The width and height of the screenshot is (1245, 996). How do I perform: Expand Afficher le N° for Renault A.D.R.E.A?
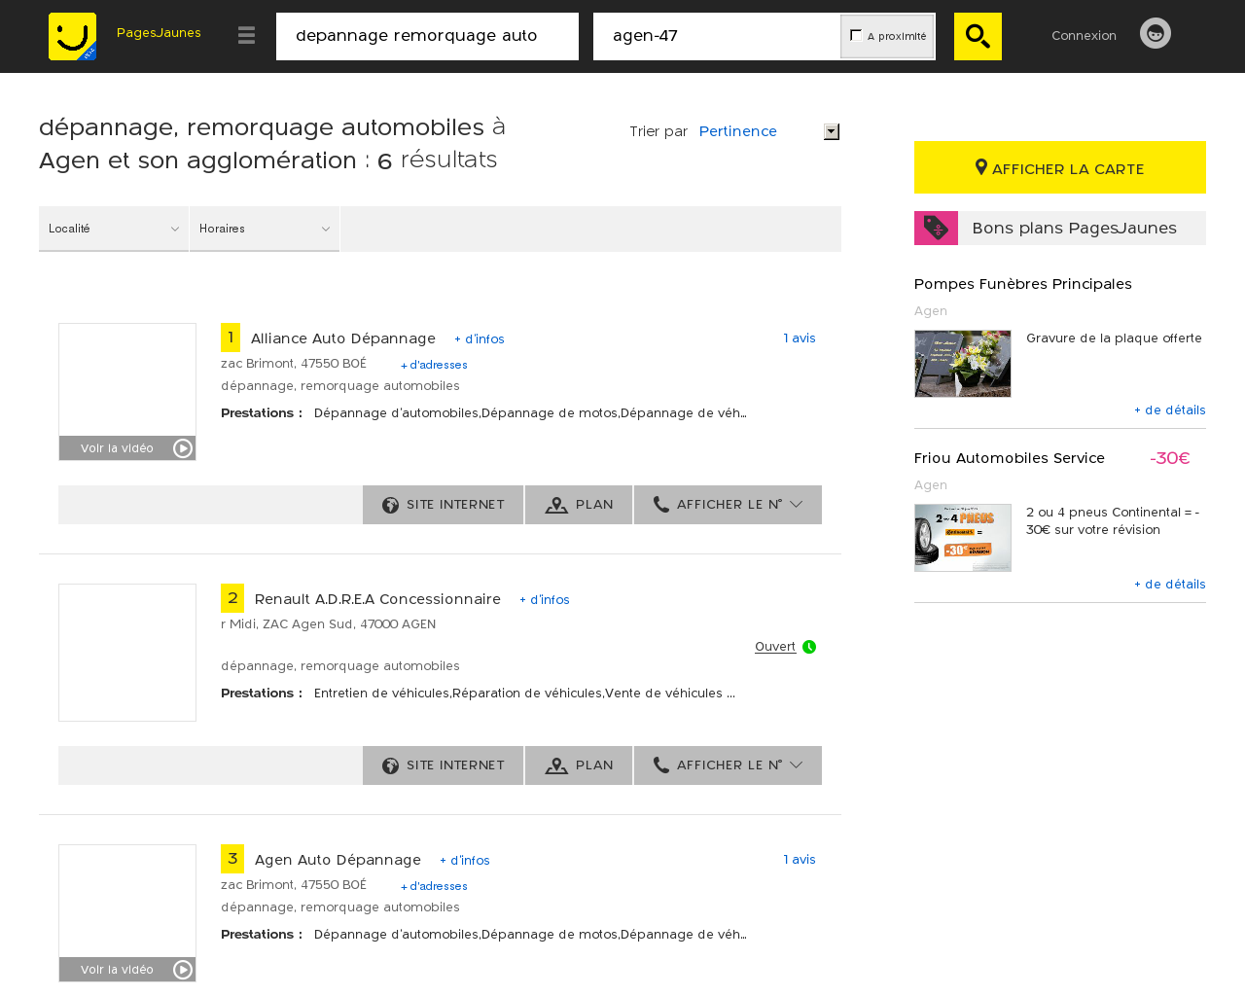728,765
